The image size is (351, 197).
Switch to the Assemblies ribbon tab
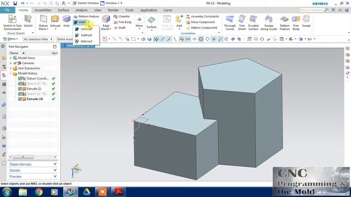pos(43,10)
